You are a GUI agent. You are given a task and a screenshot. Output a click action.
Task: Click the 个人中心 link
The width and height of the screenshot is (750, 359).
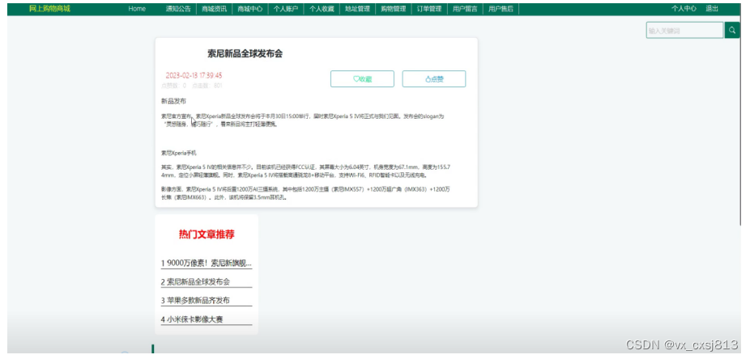(684, 9)
